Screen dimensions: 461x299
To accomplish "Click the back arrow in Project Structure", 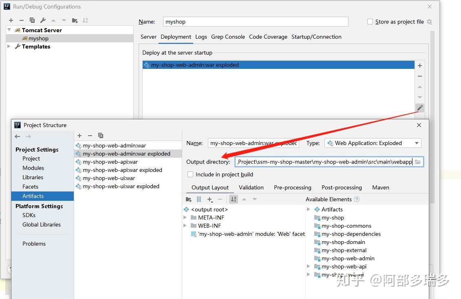I will click(x=18, y=136).
